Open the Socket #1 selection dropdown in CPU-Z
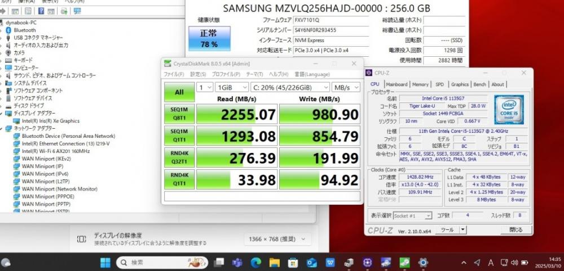 click(x=412, y=216)
